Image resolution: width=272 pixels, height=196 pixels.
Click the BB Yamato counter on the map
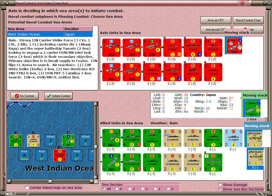click(60, 155)
